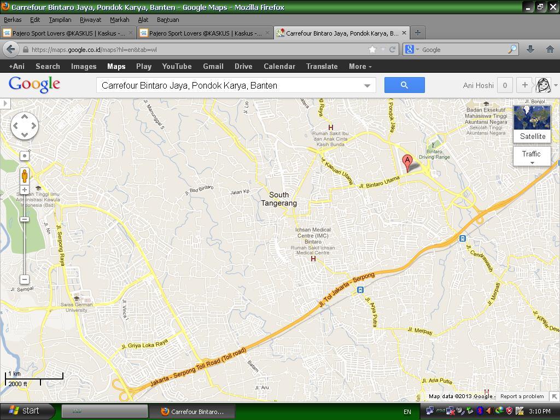The width and height of the screenshot is (560, 420).
Task: Pick up the yellow Pegman Street View icon
Action: (x=24, y=176)
